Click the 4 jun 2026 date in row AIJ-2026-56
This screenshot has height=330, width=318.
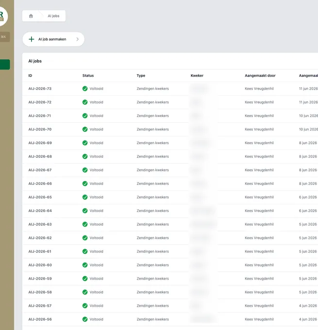308,319
